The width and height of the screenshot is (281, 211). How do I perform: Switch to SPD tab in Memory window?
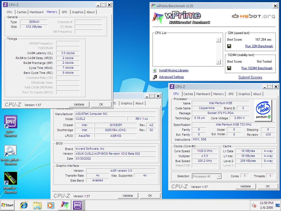(x=64, y=12)
